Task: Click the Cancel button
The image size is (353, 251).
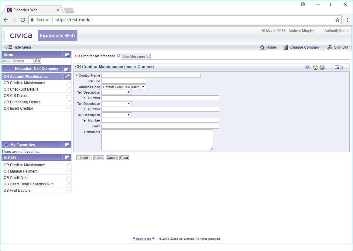Action: [x=112, y=158]
